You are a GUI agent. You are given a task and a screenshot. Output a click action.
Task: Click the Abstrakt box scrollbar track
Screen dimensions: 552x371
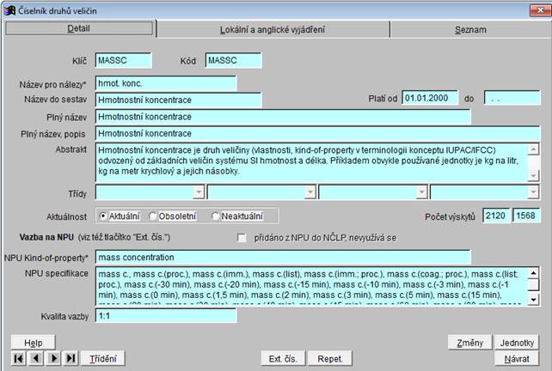click(534, 161)
